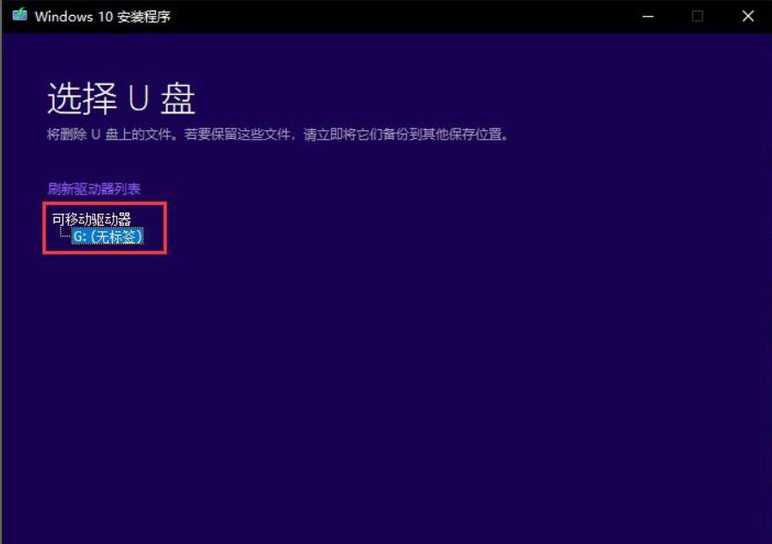The height and width of the screenshot is (544, 772).
Task: Close the Windows 10 安装程序 window
Action: (x=747, y=15)
